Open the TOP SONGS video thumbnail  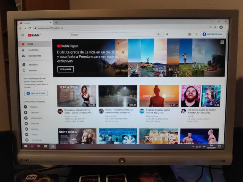pos(76,96)
